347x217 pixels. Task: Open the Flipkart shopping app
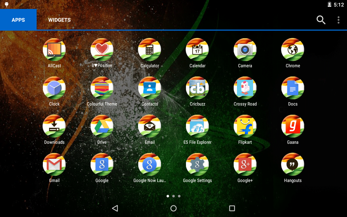tap(245, 126)
